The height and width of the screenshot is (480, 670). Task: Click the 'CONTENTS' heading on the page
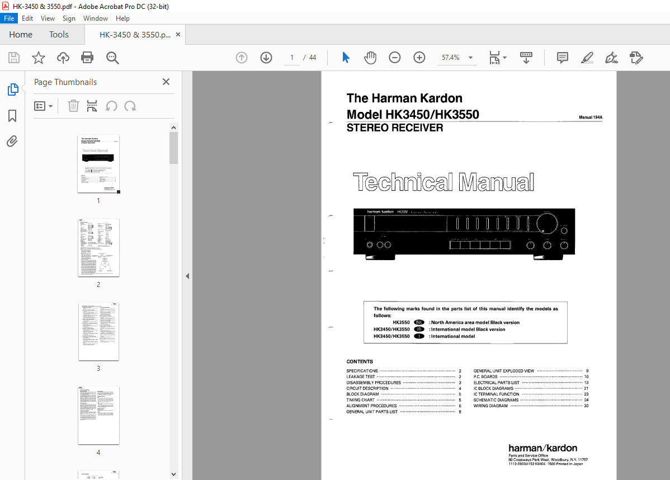click(360, 361)
